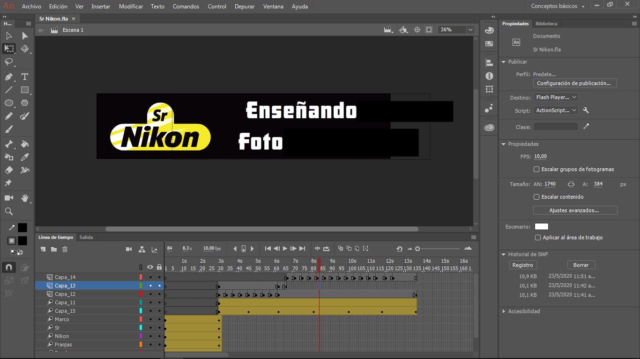Select the Selection arrow tool
Image resolution: width=640 pixels, height=359 pixels.
(x=8, y=36)
